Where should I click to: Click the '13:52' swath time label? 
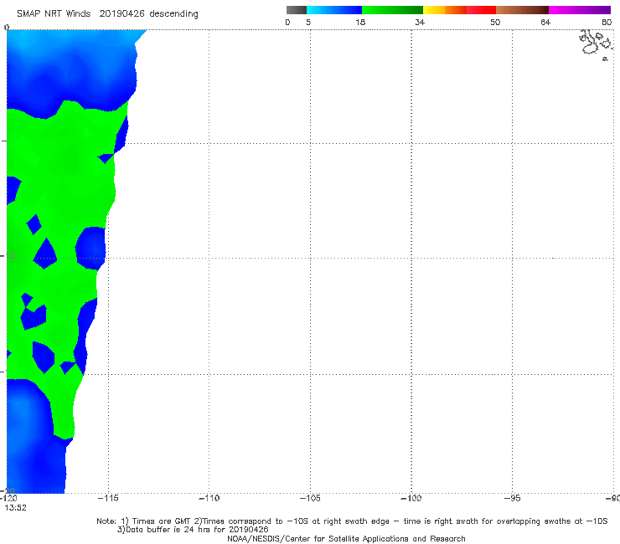click(15, 508)
